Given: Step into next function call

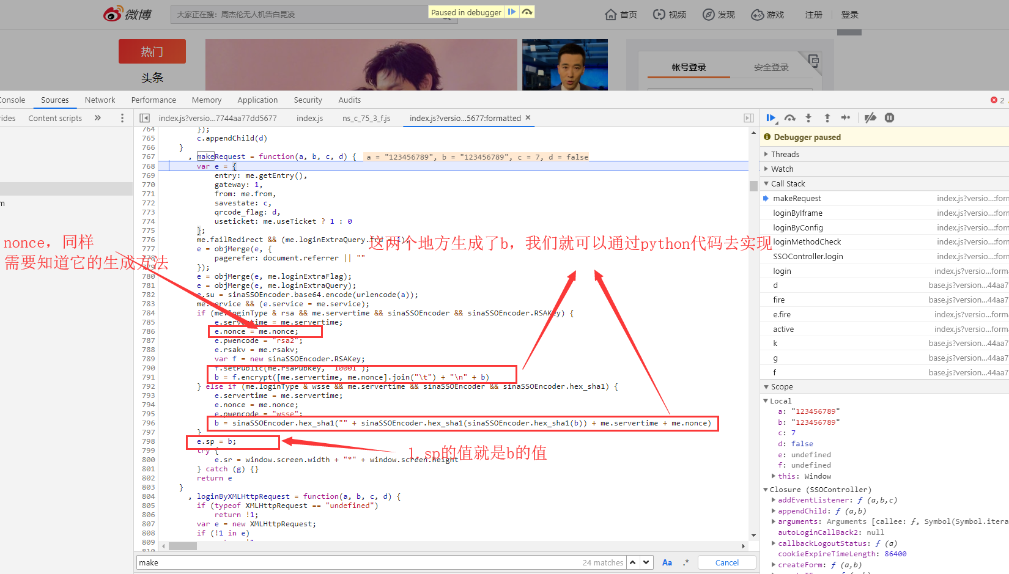Looking at the screenshot, I should (808, 118).
